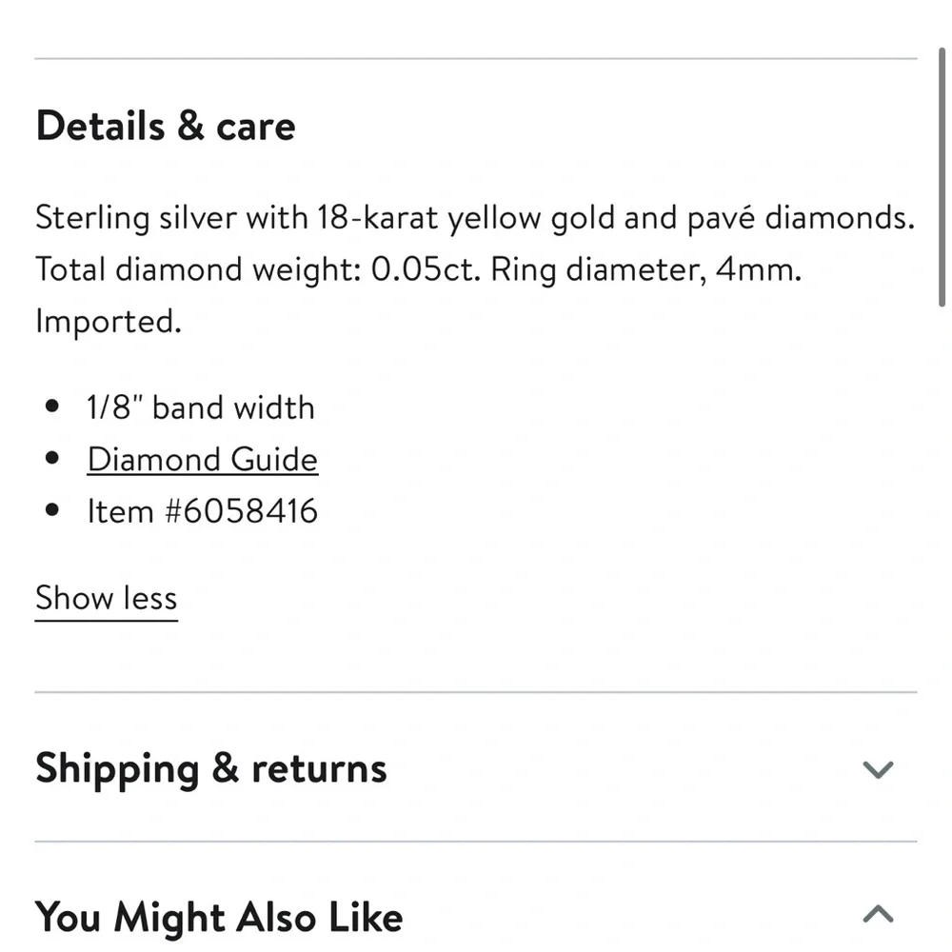Click the You Might Also Like heading

[219, 917]
